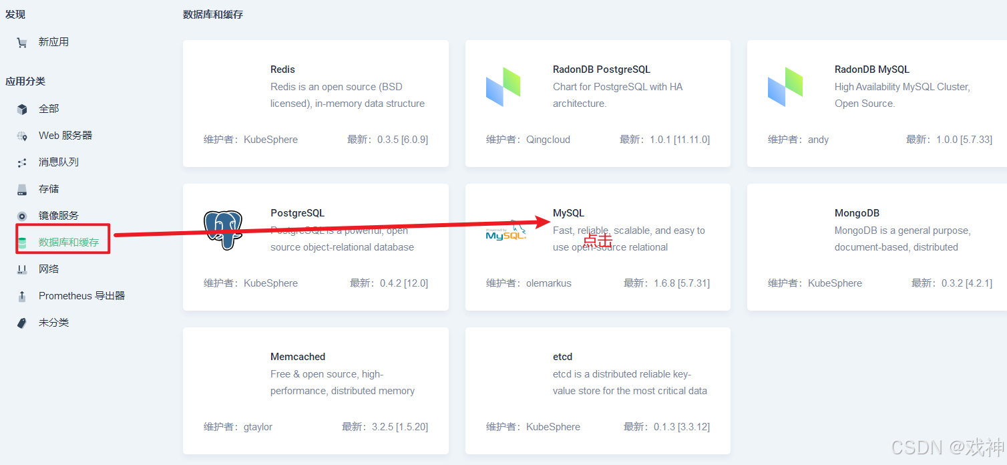Click the message queue icon beside 消息队列
The height and width of the screenshot is (465, 1007).
pos(22,162)
